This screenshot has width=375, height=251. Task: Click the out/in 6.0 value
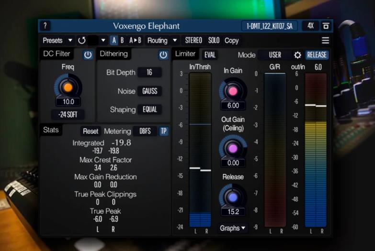[x=318, y=67]
